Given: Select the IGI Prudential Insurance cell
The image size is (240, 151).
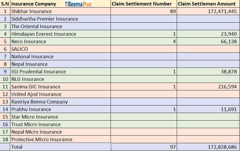Looking at the screenshot, I should point(39,72).
